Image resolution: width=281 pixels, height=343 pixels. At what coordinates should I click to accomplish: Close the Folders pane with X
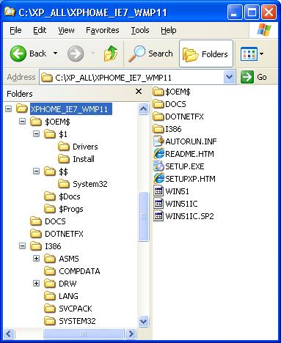(x=139, y=92)
